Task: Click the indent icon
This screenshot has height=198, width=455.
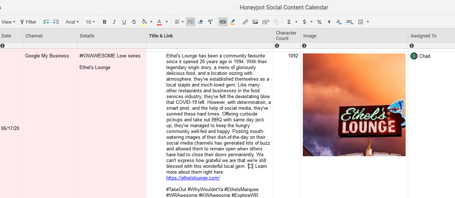Action: 56,22
